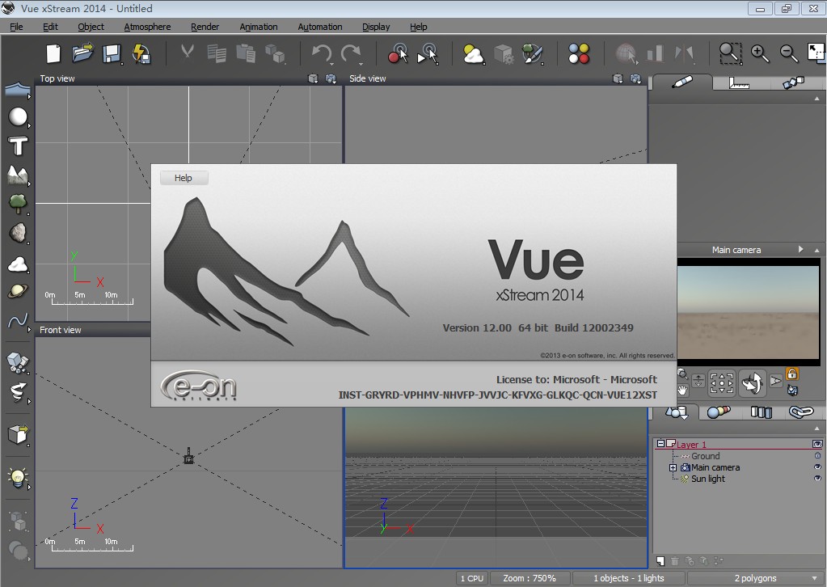Image resolution: width=827 pixels, height=587 pixels.
Task: Expand the Main camera tree item
Action: tap(674, 467)
